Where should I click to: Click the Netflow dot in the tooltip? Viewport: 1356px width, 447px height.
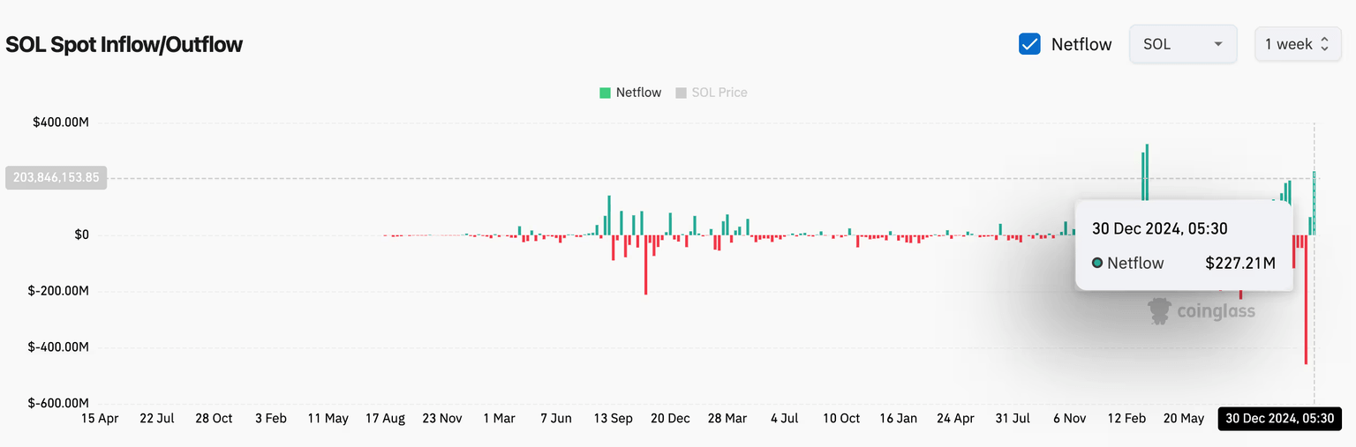click(1097, 263)
